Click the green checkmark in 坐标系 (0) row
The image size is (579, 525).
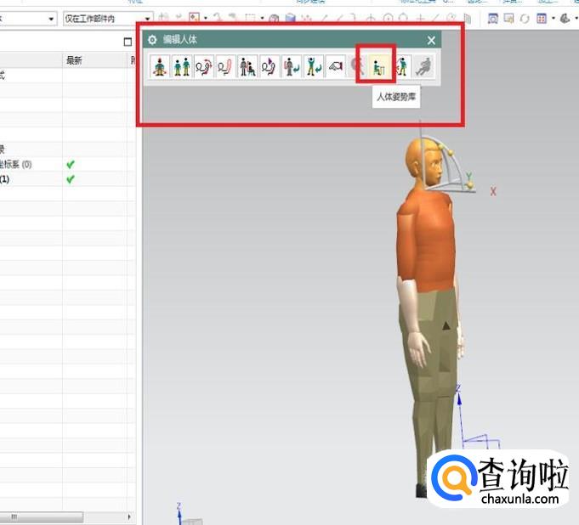[x=71, y=164]
